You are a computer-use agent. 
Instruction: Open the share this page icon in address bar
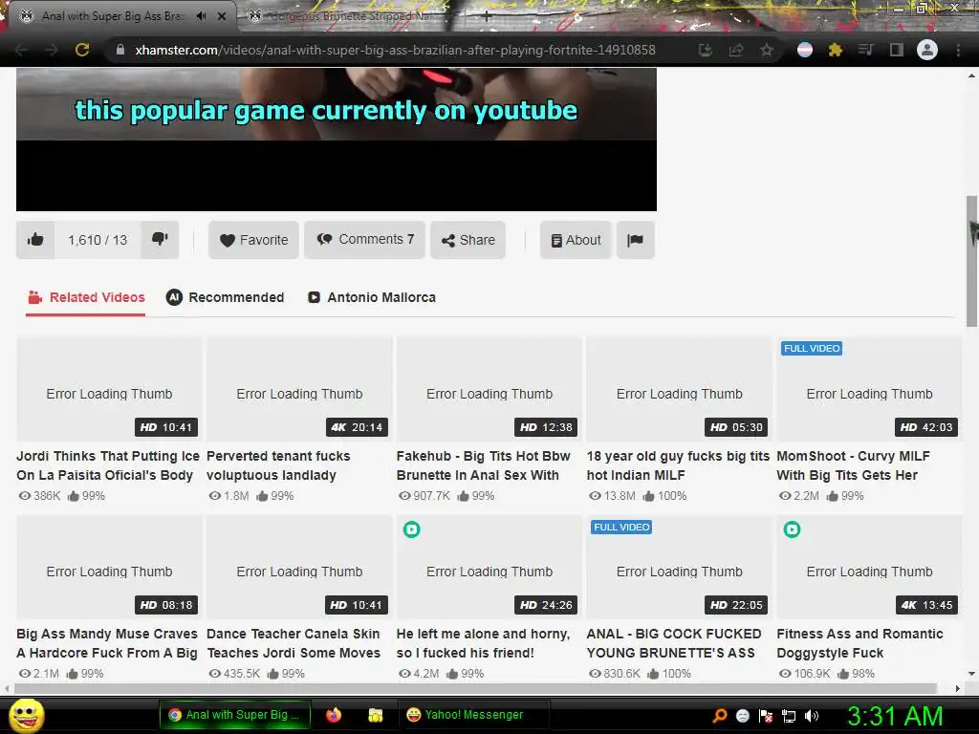pos(736,50)
